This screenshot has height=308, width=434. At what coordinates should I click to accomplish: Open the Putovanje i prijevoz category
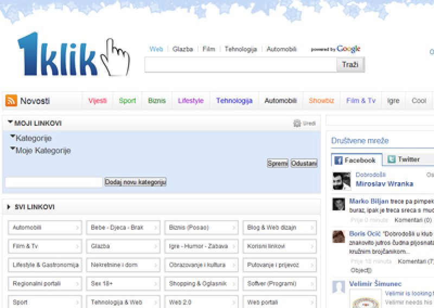coord(279,265)
